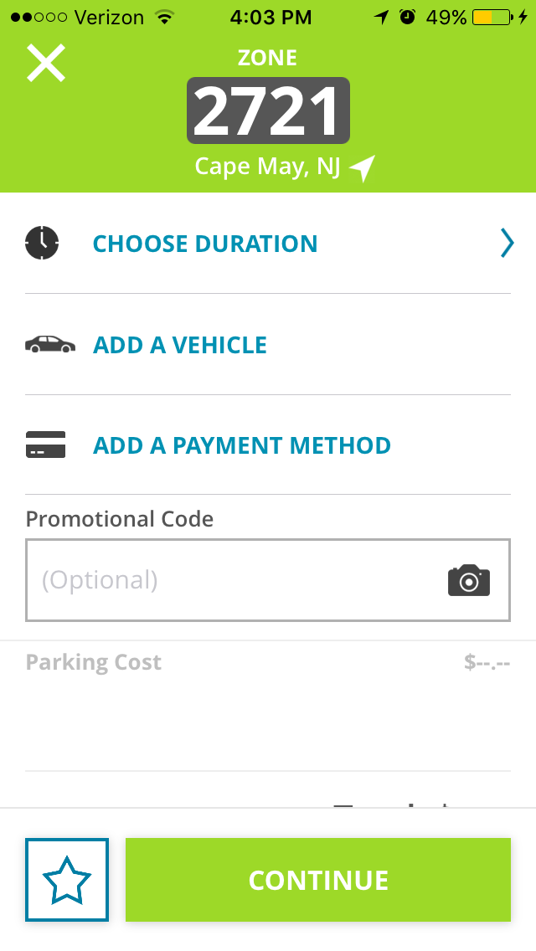Screen dimensions: 536x951
Task: Select the car icon next to Add a Vehicle
Action: click(x=49, y=343)
